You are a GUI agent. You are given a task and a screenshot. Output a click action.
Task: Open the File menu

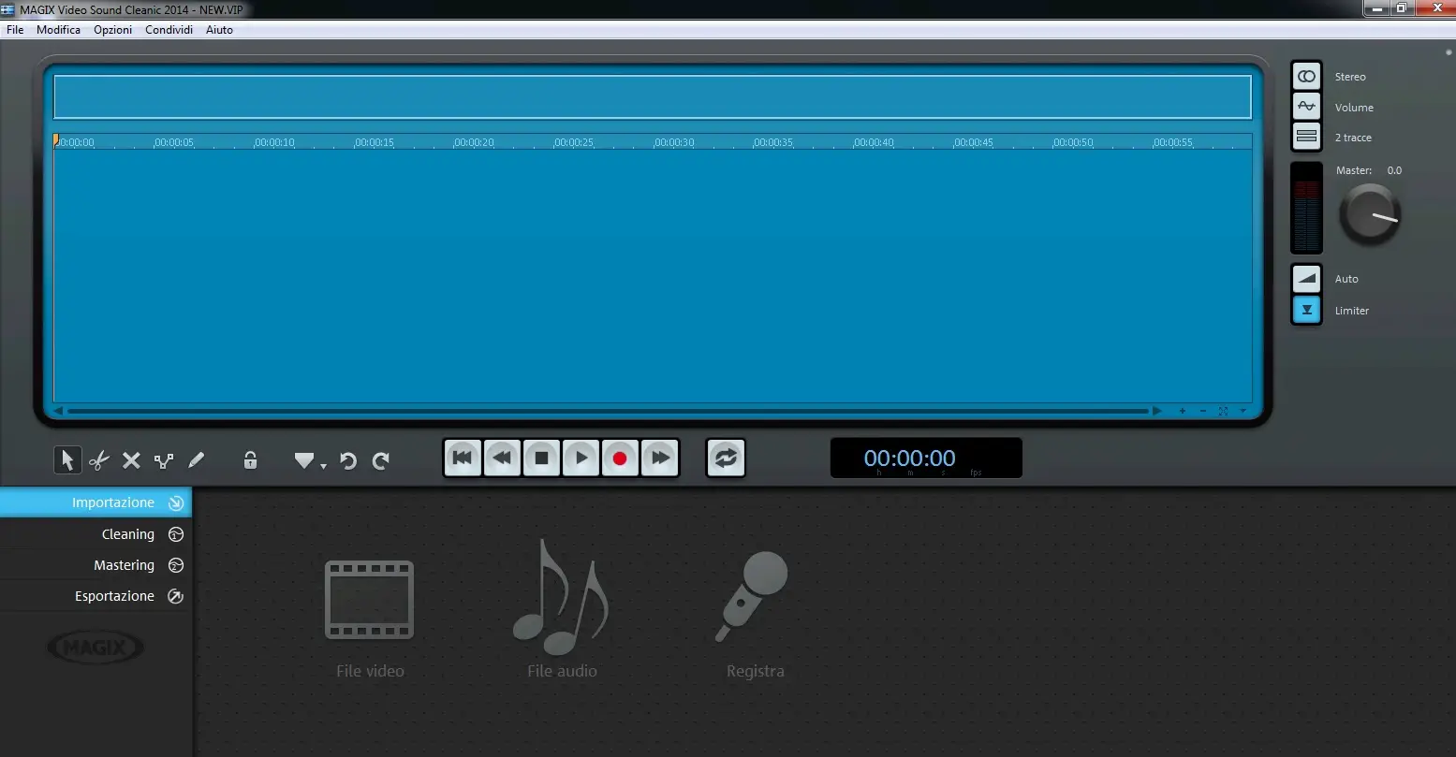pyautogui.click(x=15, y=30)
